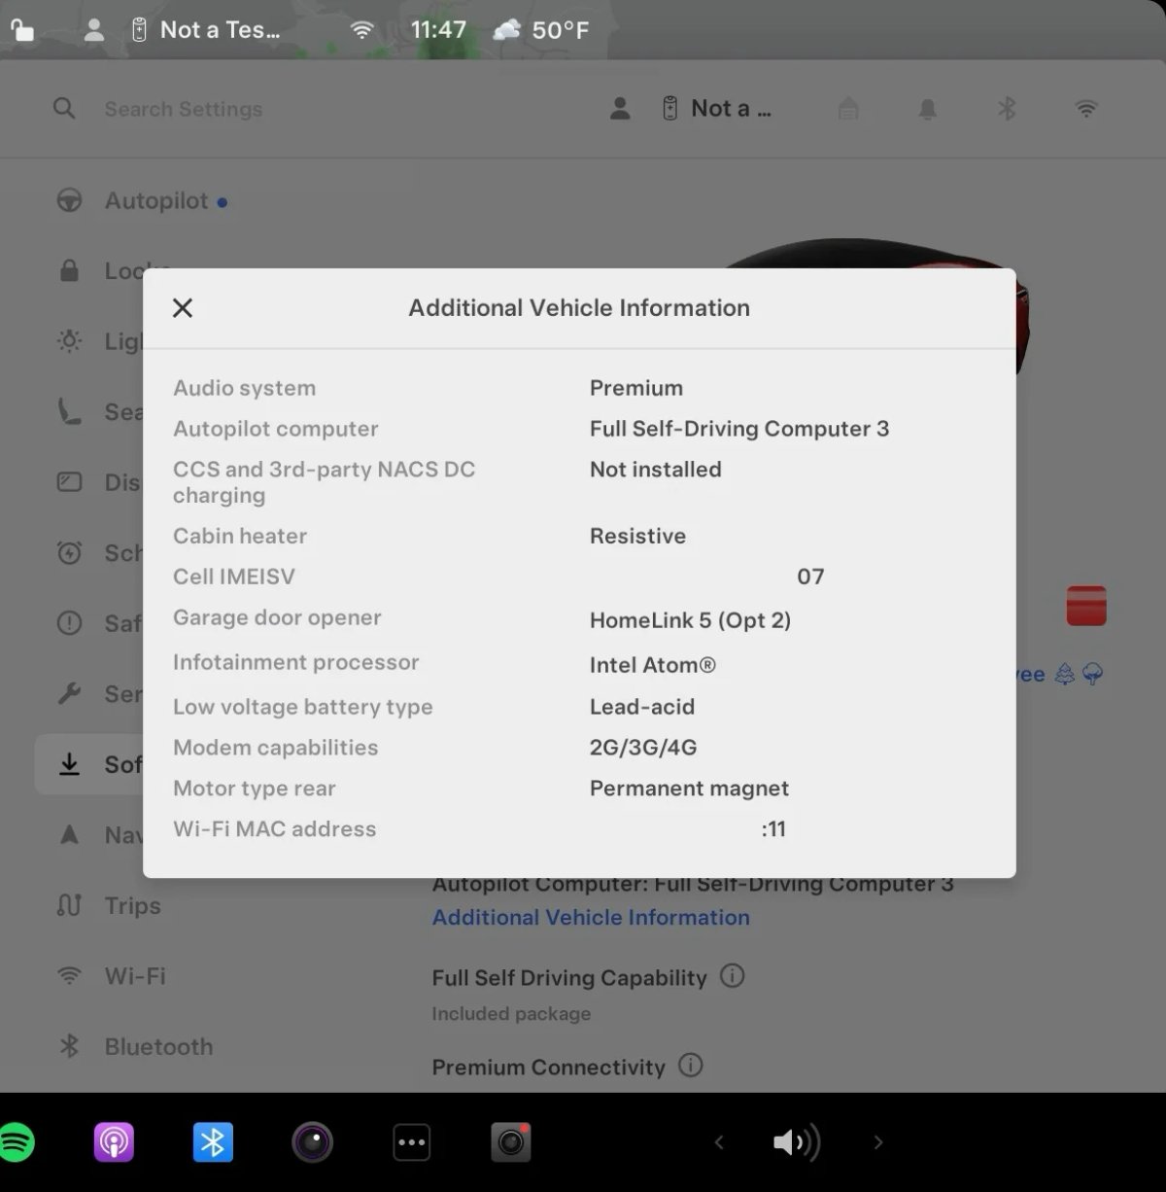The image size is (1166, 1192).
Task: Open driver profile icon in top status bar
Action: (x=94, y=30)
